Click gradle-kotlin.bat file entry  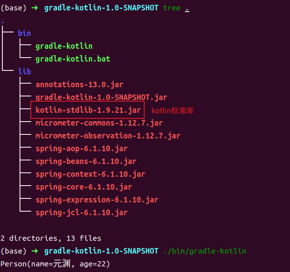click(73, 59)
